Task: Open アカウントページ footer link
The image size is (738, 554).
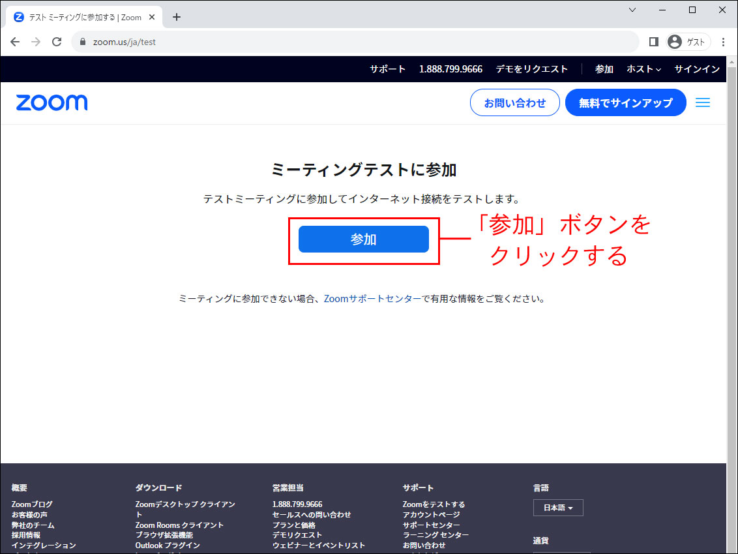Action: (432, 515)
